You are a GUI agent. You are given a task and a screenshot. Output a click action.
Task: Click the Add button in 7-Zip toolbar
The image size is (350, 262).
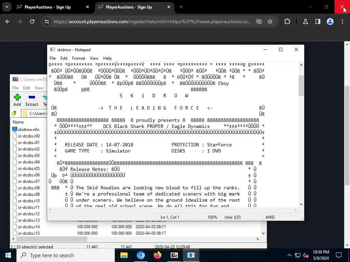tap(17, 100)
